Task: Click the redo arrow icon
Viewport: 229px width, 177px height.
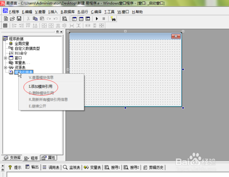Action: pyautogui.click(x=49, y=19)
